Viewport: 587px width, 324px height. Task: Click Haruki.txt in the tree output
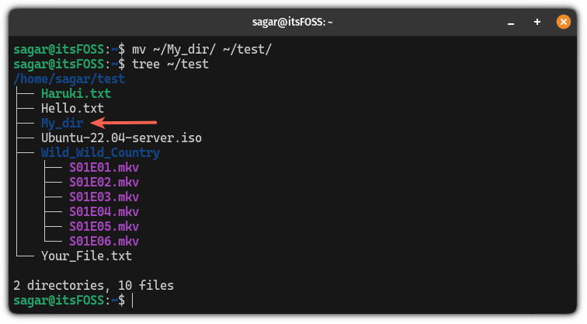pyautogui.click(x=76, y=93)
